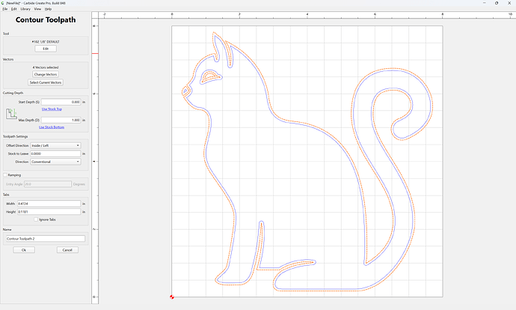This screenshot has height=310, width=516.
Task: Click the cutting depth diagram icon
Action: click(11, 114)
